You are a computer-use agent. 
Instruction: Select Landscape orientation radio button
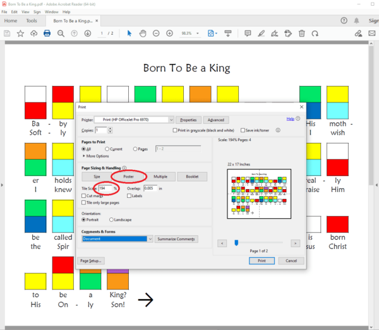coord(111,219)
